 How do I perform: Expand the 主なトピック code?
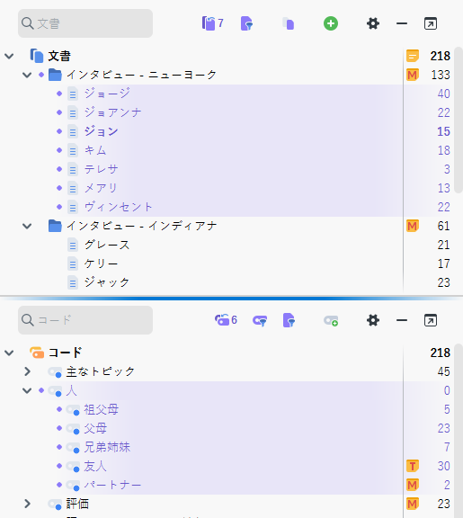[27, 371]
